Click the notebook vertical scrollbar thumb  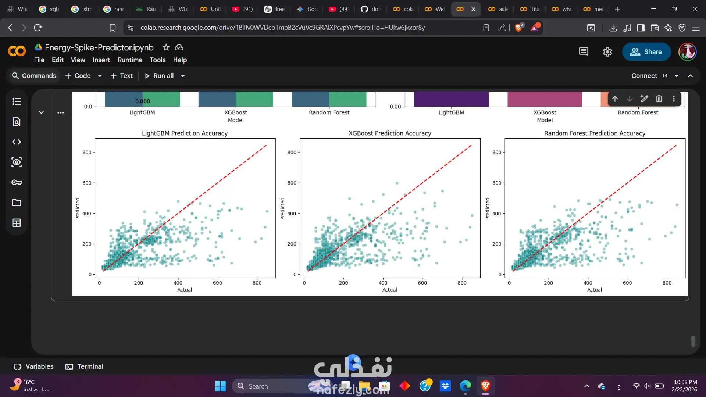pyautogui.click(x=693, y=341)
